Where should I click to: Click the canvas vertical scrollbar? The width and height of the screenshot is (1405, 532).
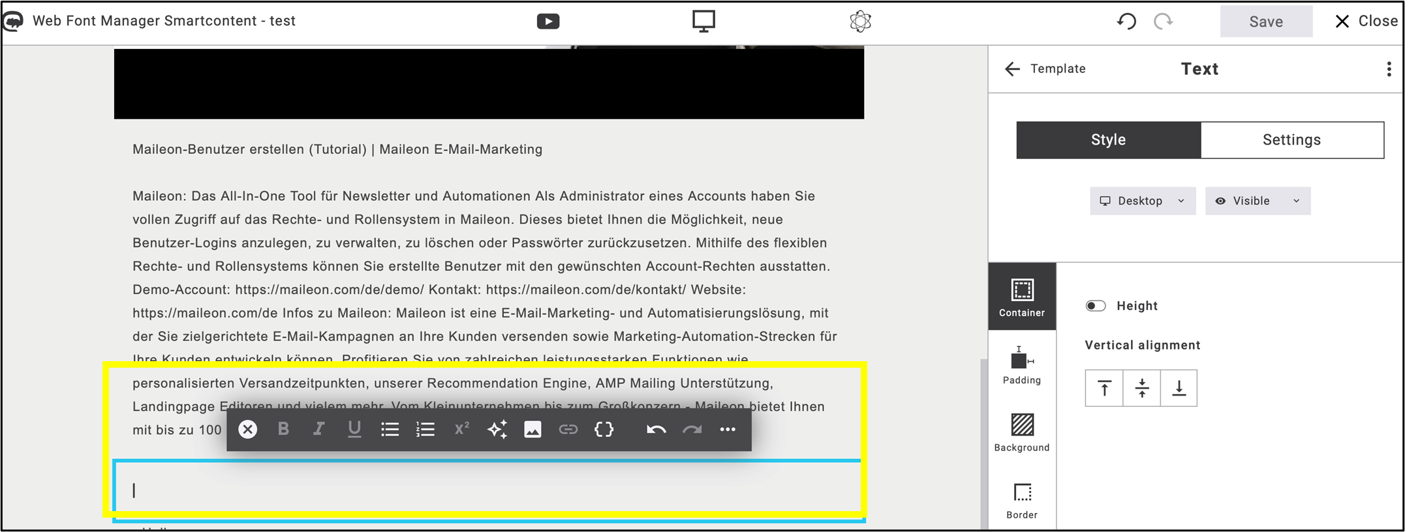click(x=984, y=443)
